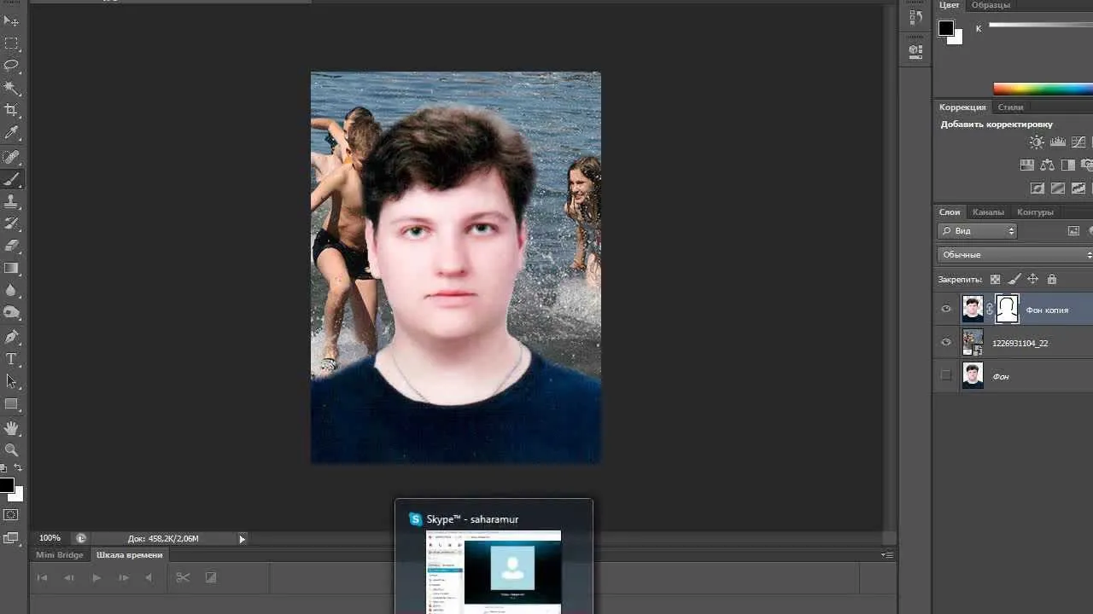Select the Eraser tool
The width and height of the screenshot is (1093, 614).
click(x=12, y=246)
